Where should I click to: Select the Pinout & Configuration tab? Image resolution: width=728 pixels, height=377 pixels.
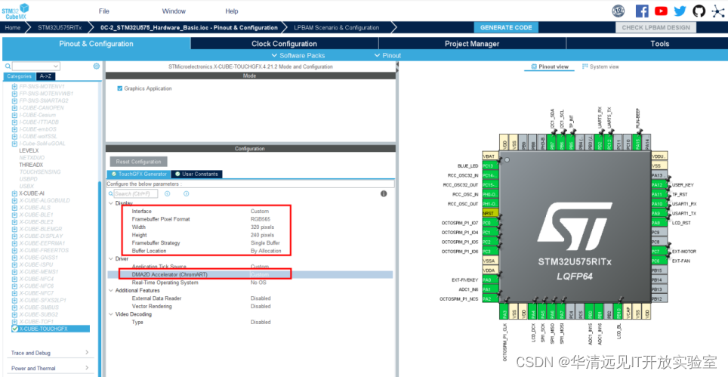coord(96,44)
